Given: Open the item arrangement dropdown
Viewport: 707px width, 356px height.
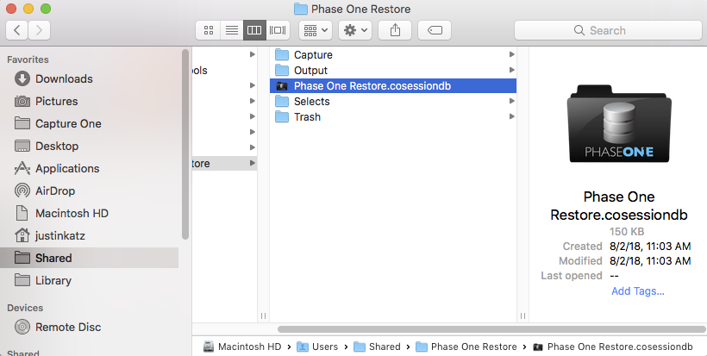Looking at the screenshot, I should [316, 30].
